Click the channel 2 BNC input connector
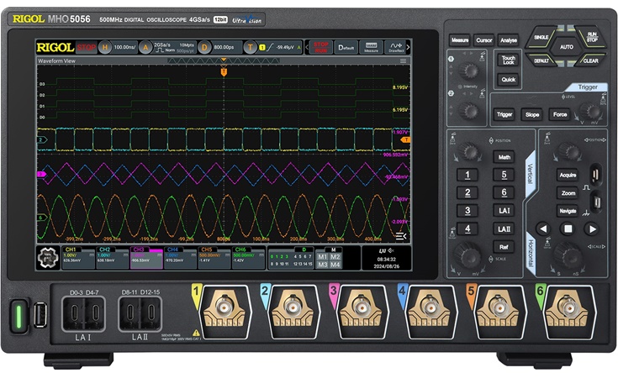 click(x=293, y=307)
